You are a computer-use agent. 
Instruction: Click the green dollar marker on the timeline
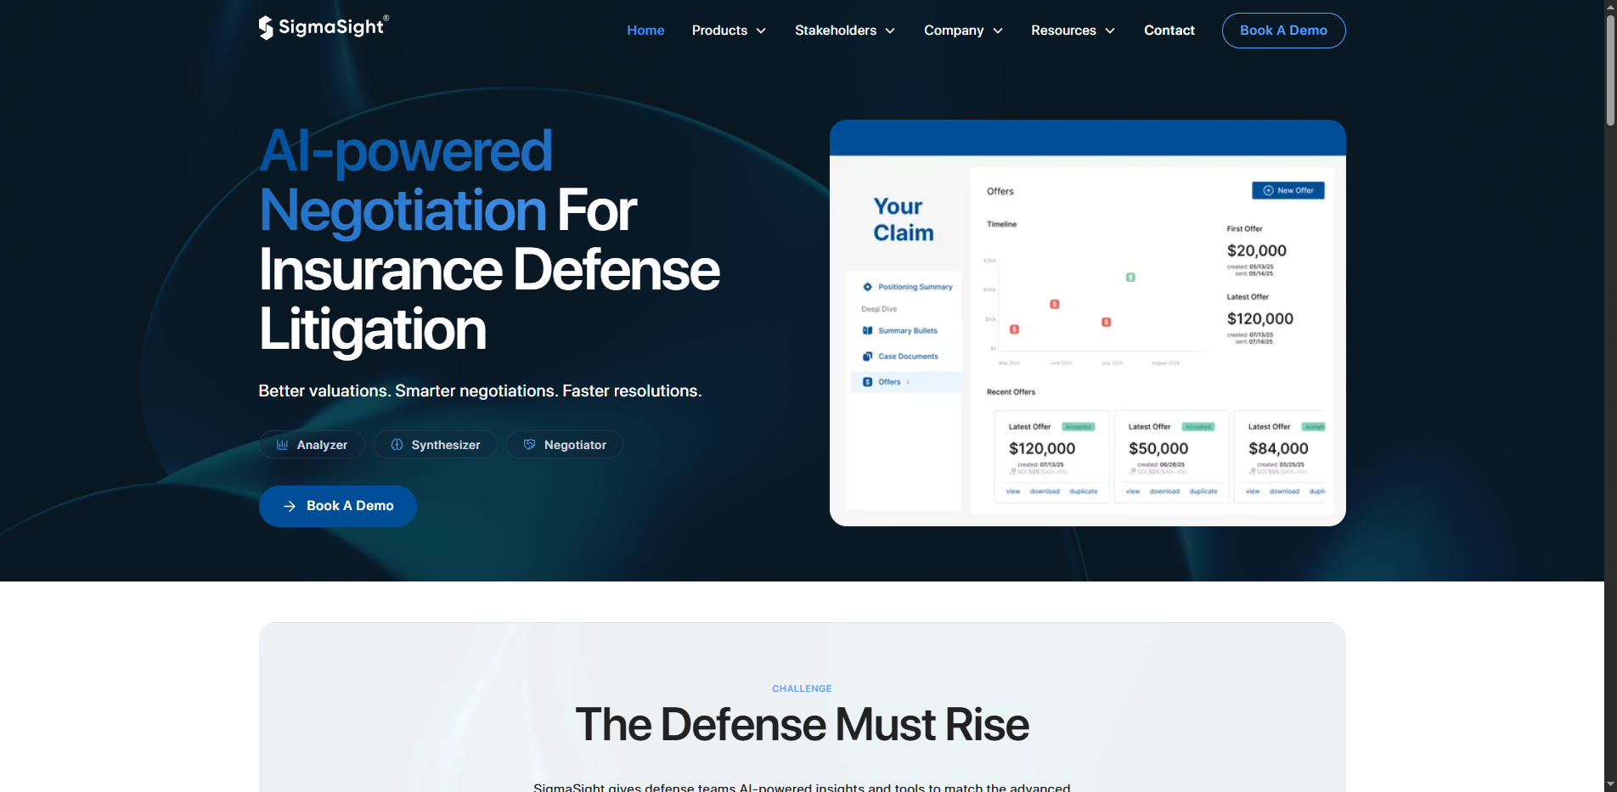1130,278
